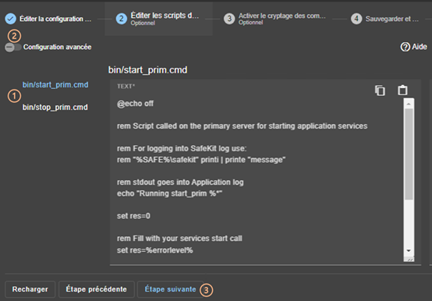Click the script editor scrollbar thumb
Screen dimensions: 432x301
pos(409,154)
